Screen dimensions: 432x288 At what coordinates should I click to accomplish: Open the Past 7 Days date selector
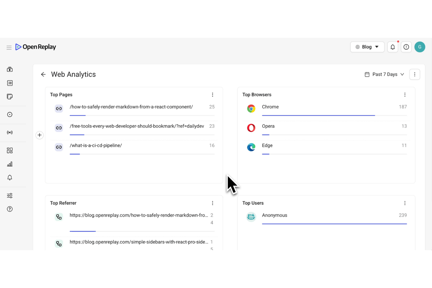click(384, 74)
